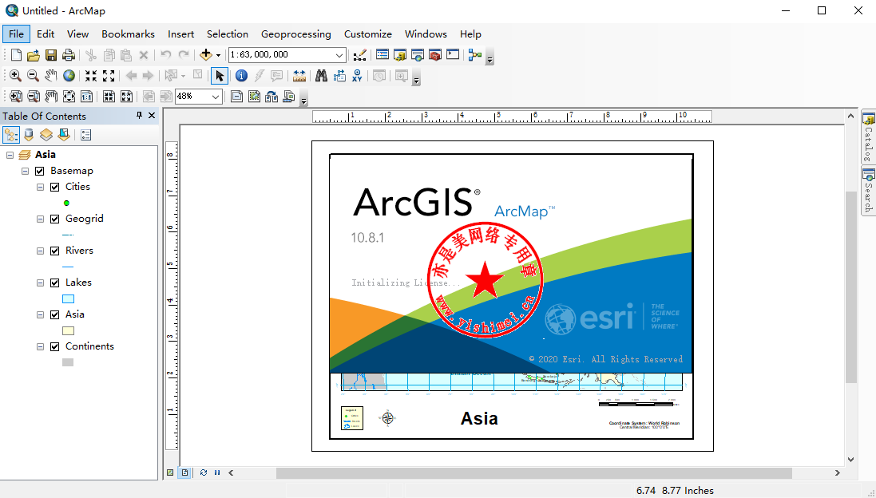Click the Fixed Zoom Out icon

[x=109, y=76]
